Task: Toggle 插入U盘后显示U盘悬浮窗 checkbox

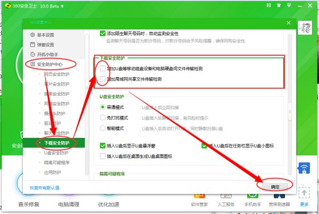Action: point(103,145)
